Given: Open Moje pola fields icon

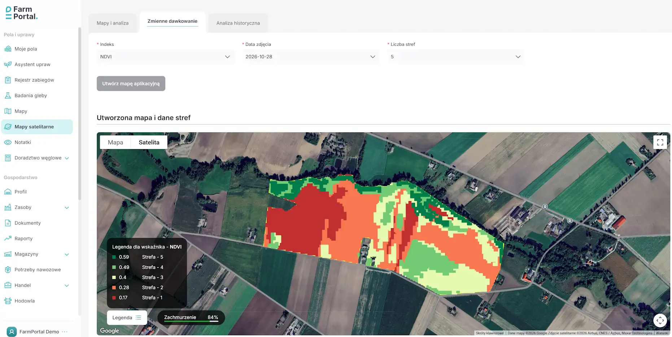Looking at the screenshot, I should (x=8, y=49).
